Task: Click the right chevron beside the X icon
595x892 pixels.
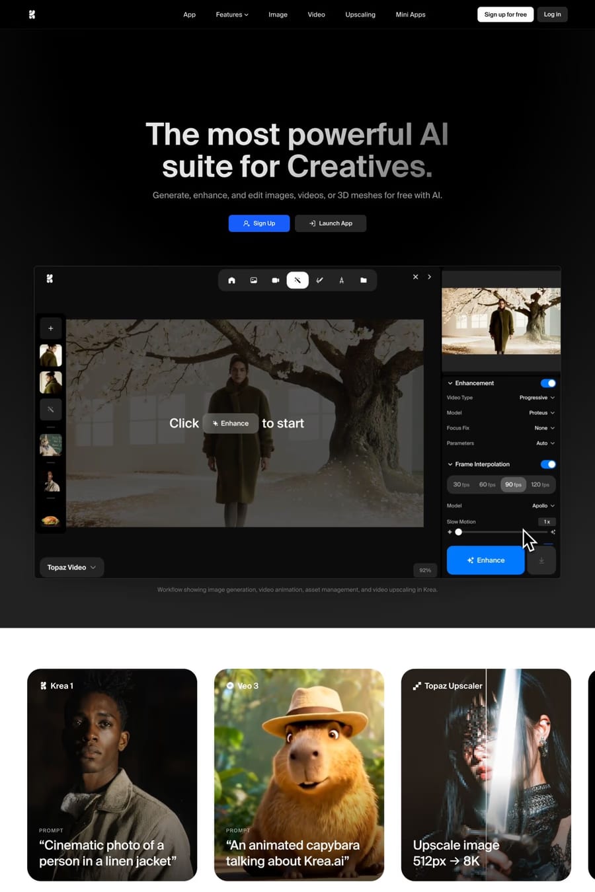Action: [x=430, y=277]
